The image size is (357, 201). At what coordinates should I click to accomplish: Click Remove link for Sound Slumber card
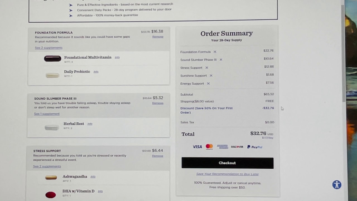pos(158,103)
